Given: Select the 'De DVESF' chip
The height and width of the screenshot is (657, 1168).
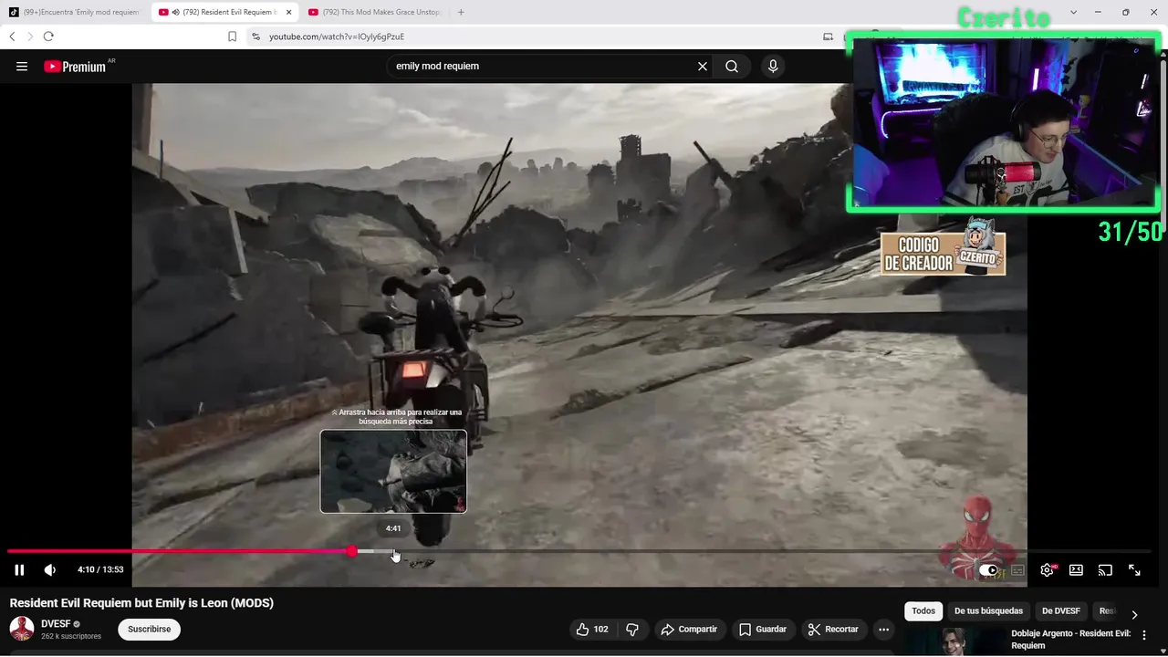Looking at the screenshot, I should tap(1060, 611).
